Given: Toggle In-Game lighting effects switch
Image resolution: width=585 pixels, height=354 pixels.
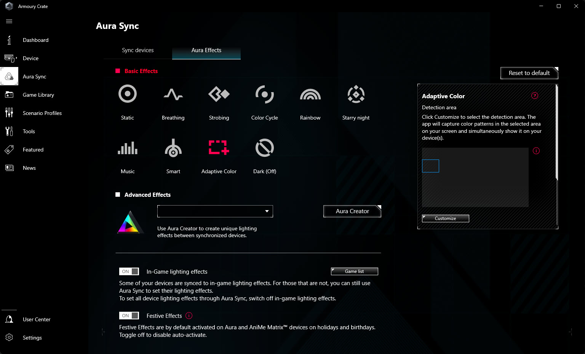Looking at the screenshot, I should pyautogui.click(x=129, y=271).
